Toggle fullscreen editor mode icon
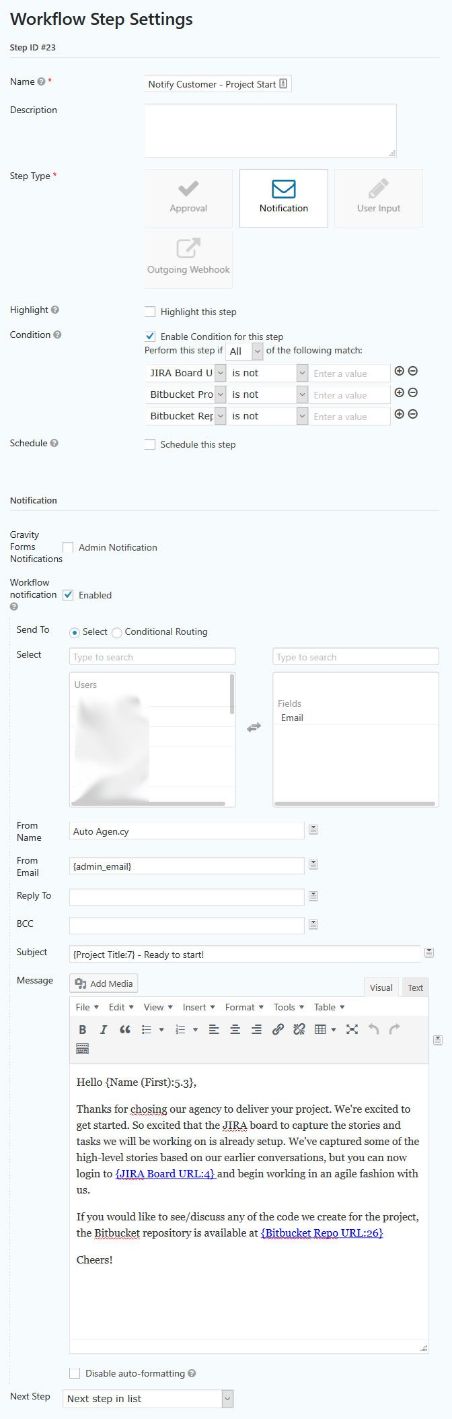The width and height of the screenshot is (452, 1419). click(x=352, y=1029)
